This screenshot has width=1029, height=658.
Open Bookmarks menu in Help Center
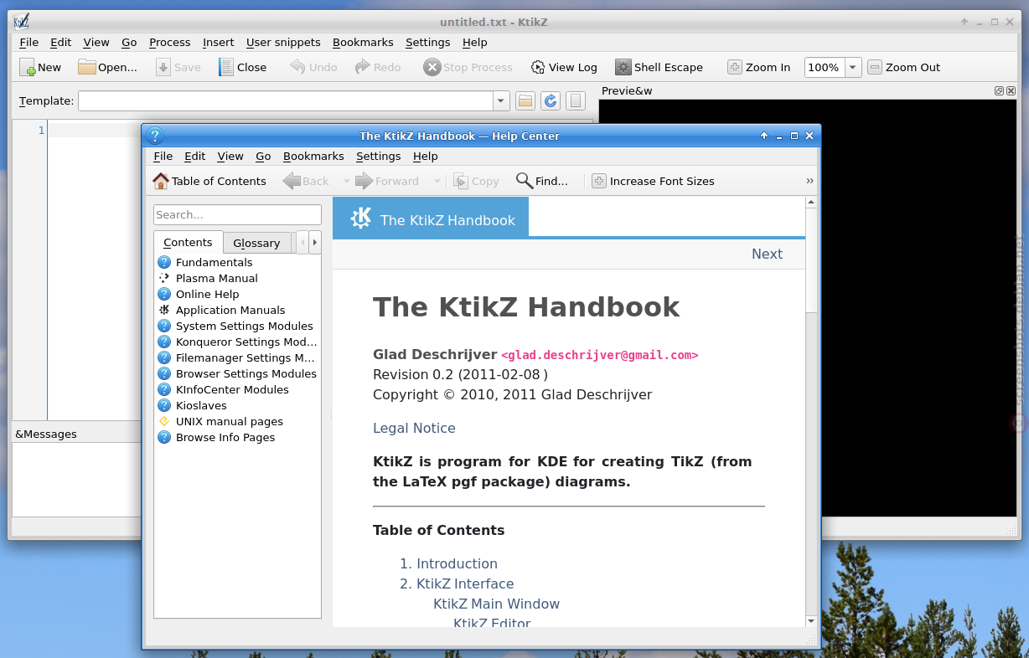point(313,156)
